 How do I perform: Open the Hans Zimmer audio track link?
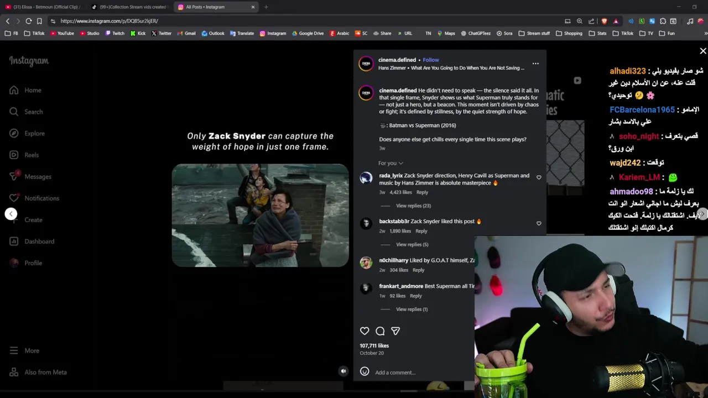tap(451, 68)
